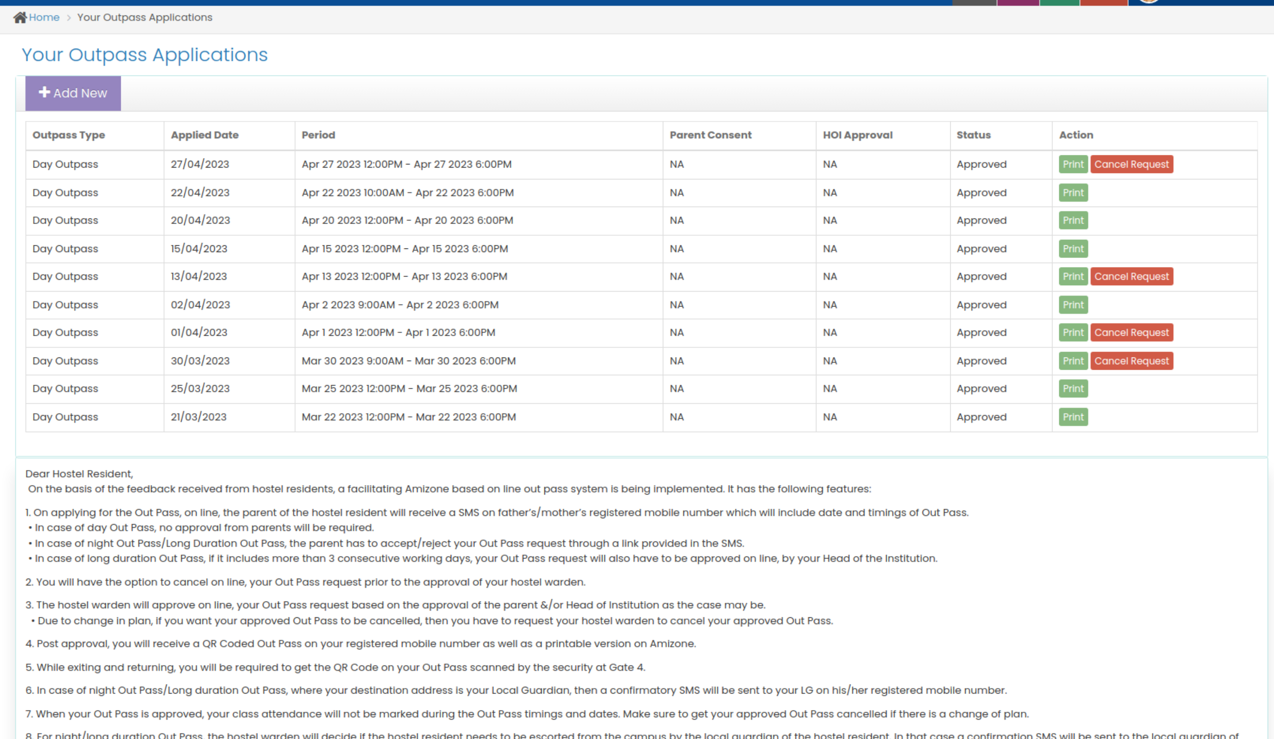This screenshot has height=739, width=1274.
Task: Print the 25/03/2023 outpass
Action: (1073, 389)
